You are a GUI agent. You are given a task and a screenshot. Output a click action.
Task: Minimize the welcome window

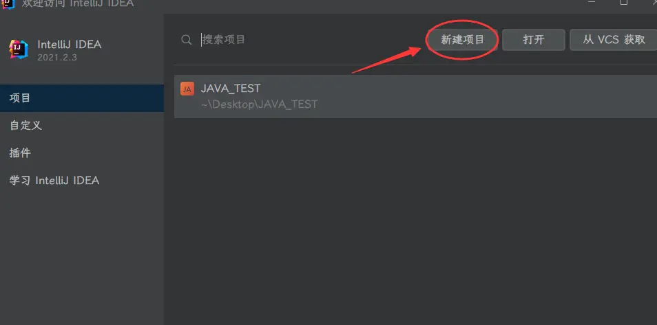coord(591,3)
